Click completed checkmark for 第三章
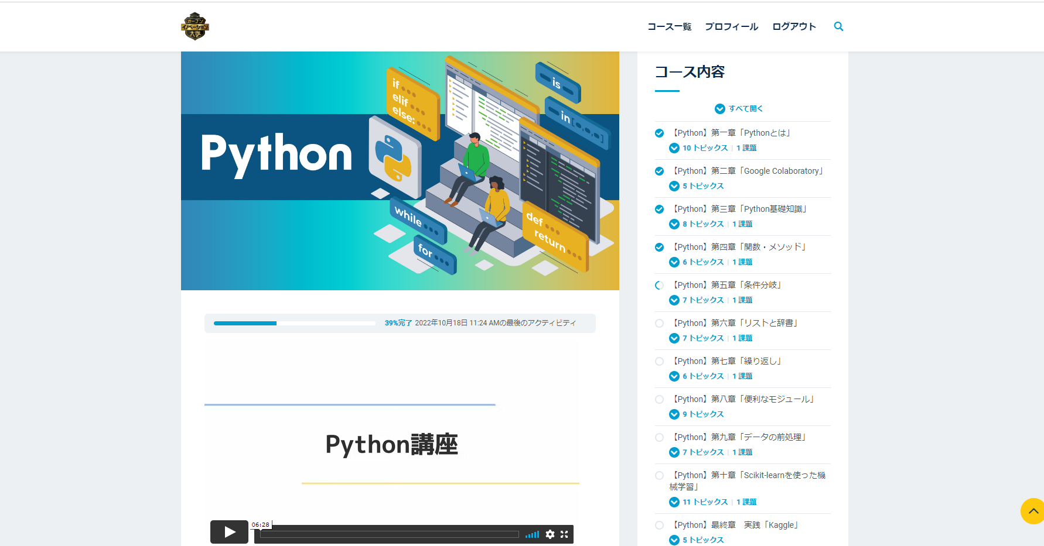This screenshot has width=1044, height=546. coord(659,209)
